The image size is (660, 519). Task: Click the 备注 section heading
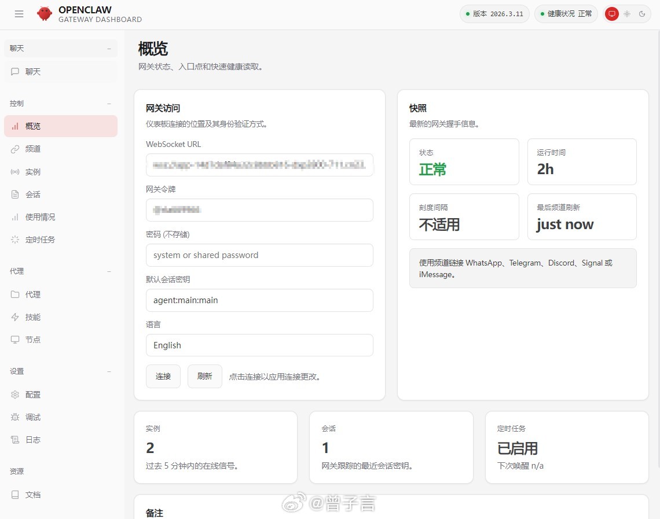click(155, 513)
